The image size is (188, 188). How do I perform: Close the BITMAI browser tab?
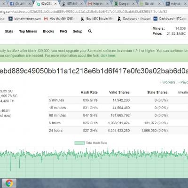[x=81, y=4]
